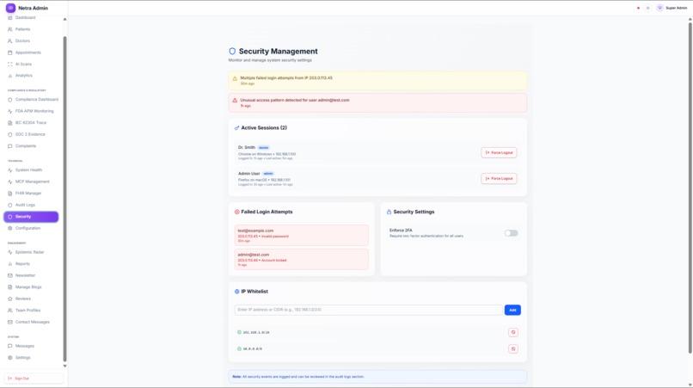693x388 pixels.
Task: Force logout the Admin User session
Action: click(x=499, y=179)
